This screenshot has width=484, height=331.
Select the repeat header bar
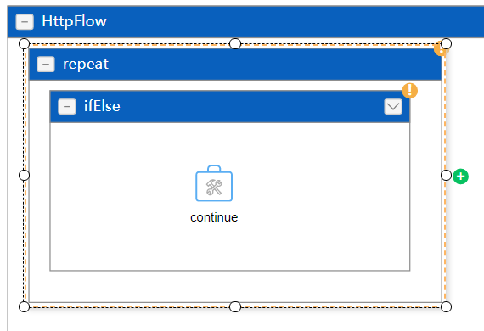coord(235,65)
